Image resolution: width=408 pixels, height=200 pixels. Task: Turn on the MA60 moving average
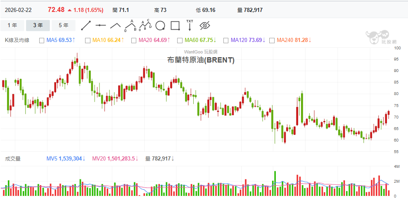(x=180, y=40)
